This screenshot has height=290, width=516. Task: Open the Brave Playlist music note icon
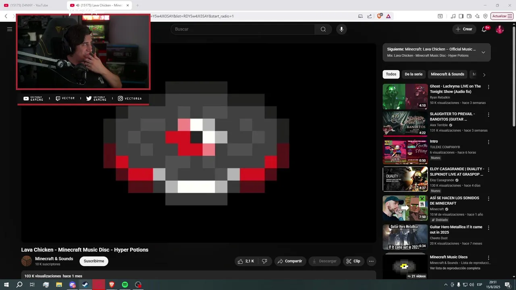pyautogui.click(x=453, y=16)
